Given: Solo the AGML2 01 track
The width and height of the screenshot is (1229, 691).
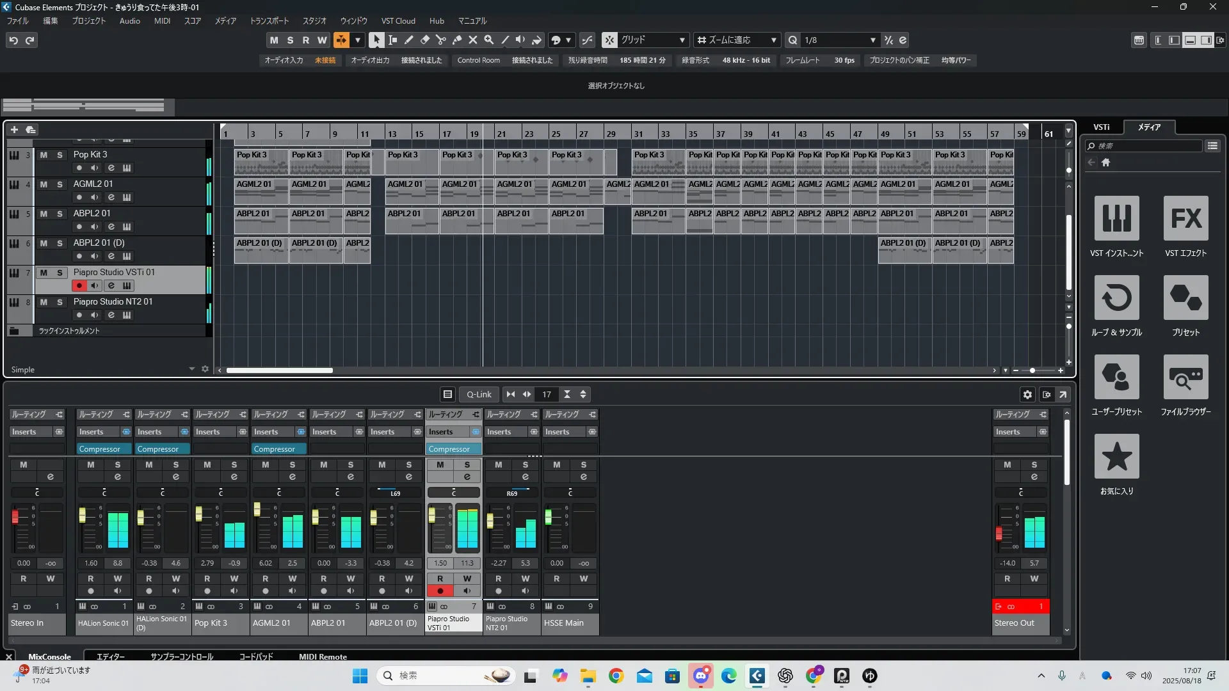Looking at the screenshot, I should (60, 184).
